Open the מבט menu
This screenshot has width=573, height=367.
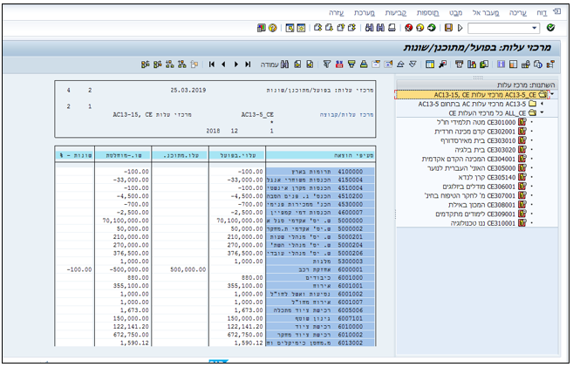point(455,13)
